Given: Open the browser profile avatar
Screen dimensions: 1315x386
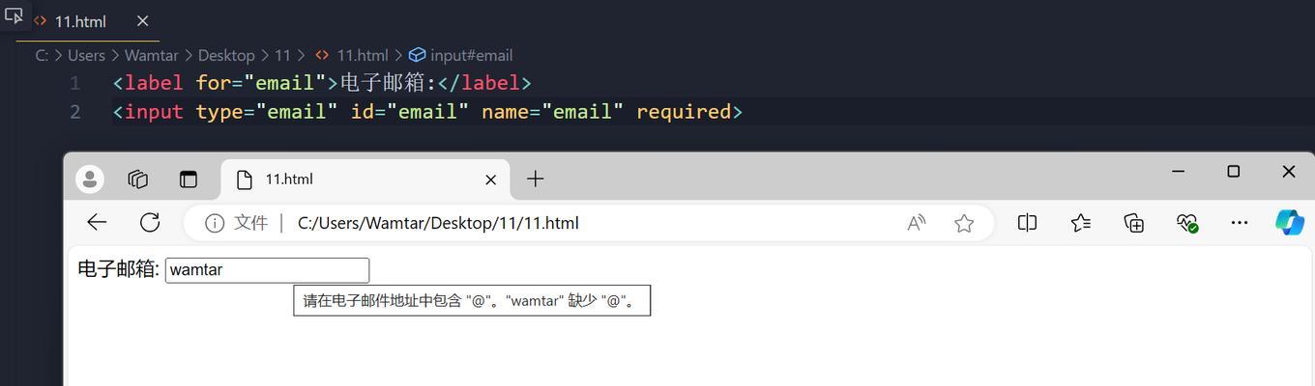Looking at the screenshot, I should [90, 179].
